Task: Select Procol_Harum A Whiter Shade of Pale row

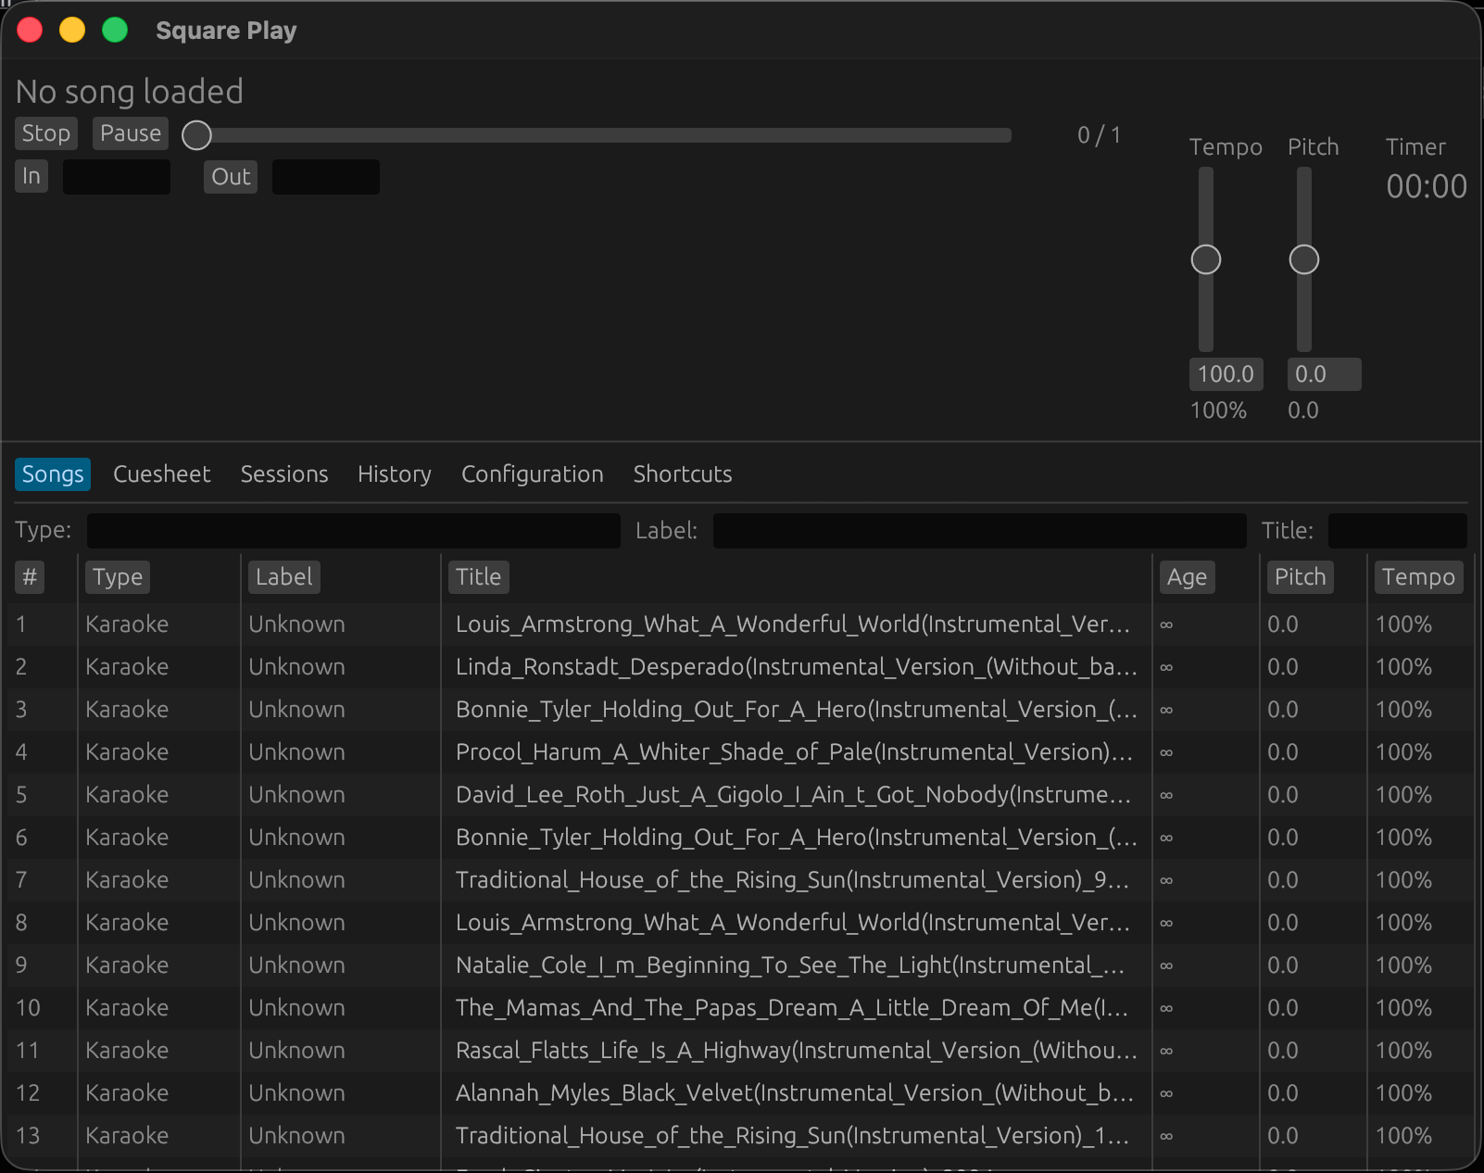Action: point(792,752)
